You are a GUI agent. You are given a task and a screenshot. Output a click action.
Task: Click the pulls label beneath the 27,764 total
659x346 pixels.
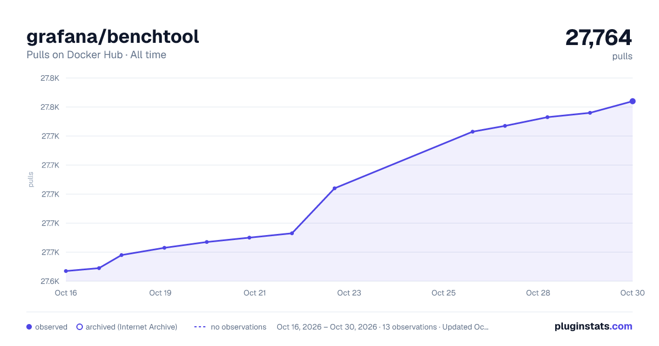(622, 56)
